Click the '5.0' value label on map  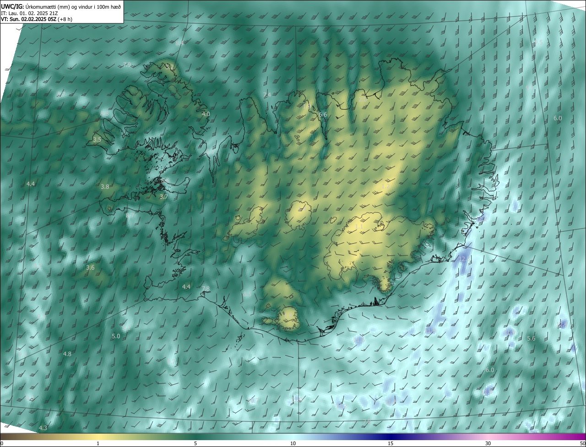tap(116, 336)
